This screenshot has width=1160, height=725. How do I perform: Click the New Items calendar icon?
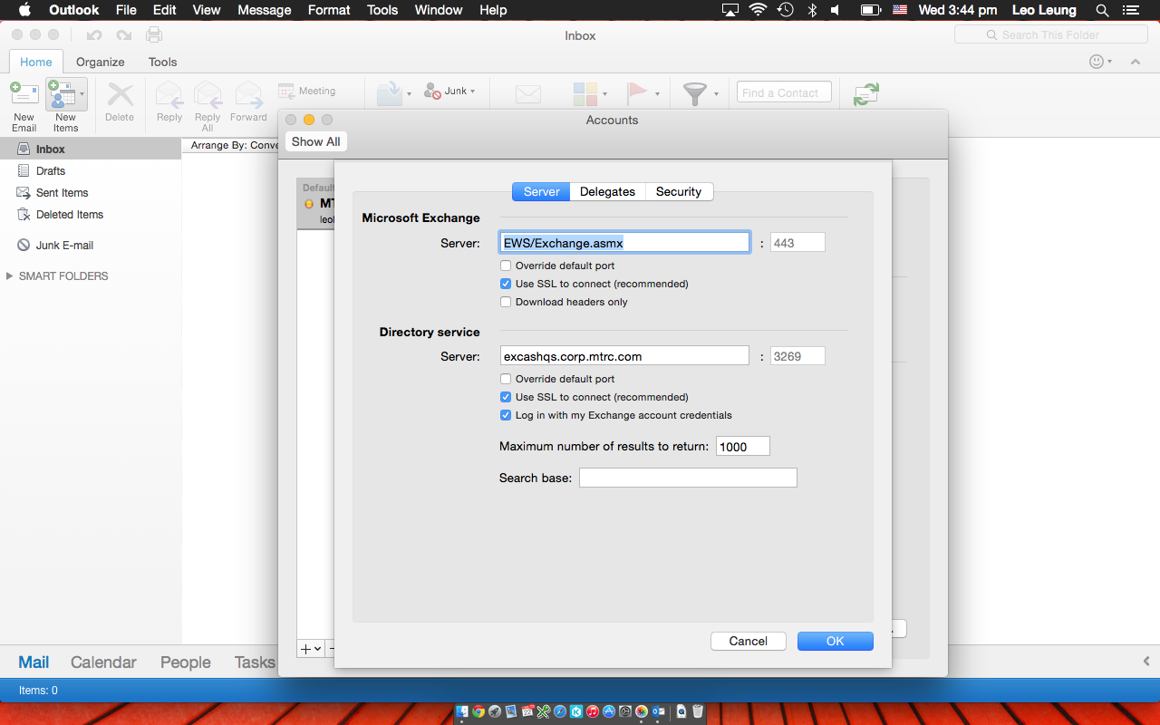(x=62, y=93)
